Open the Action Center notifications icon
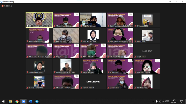The image size is (186, 104). [x=181, y=101]
